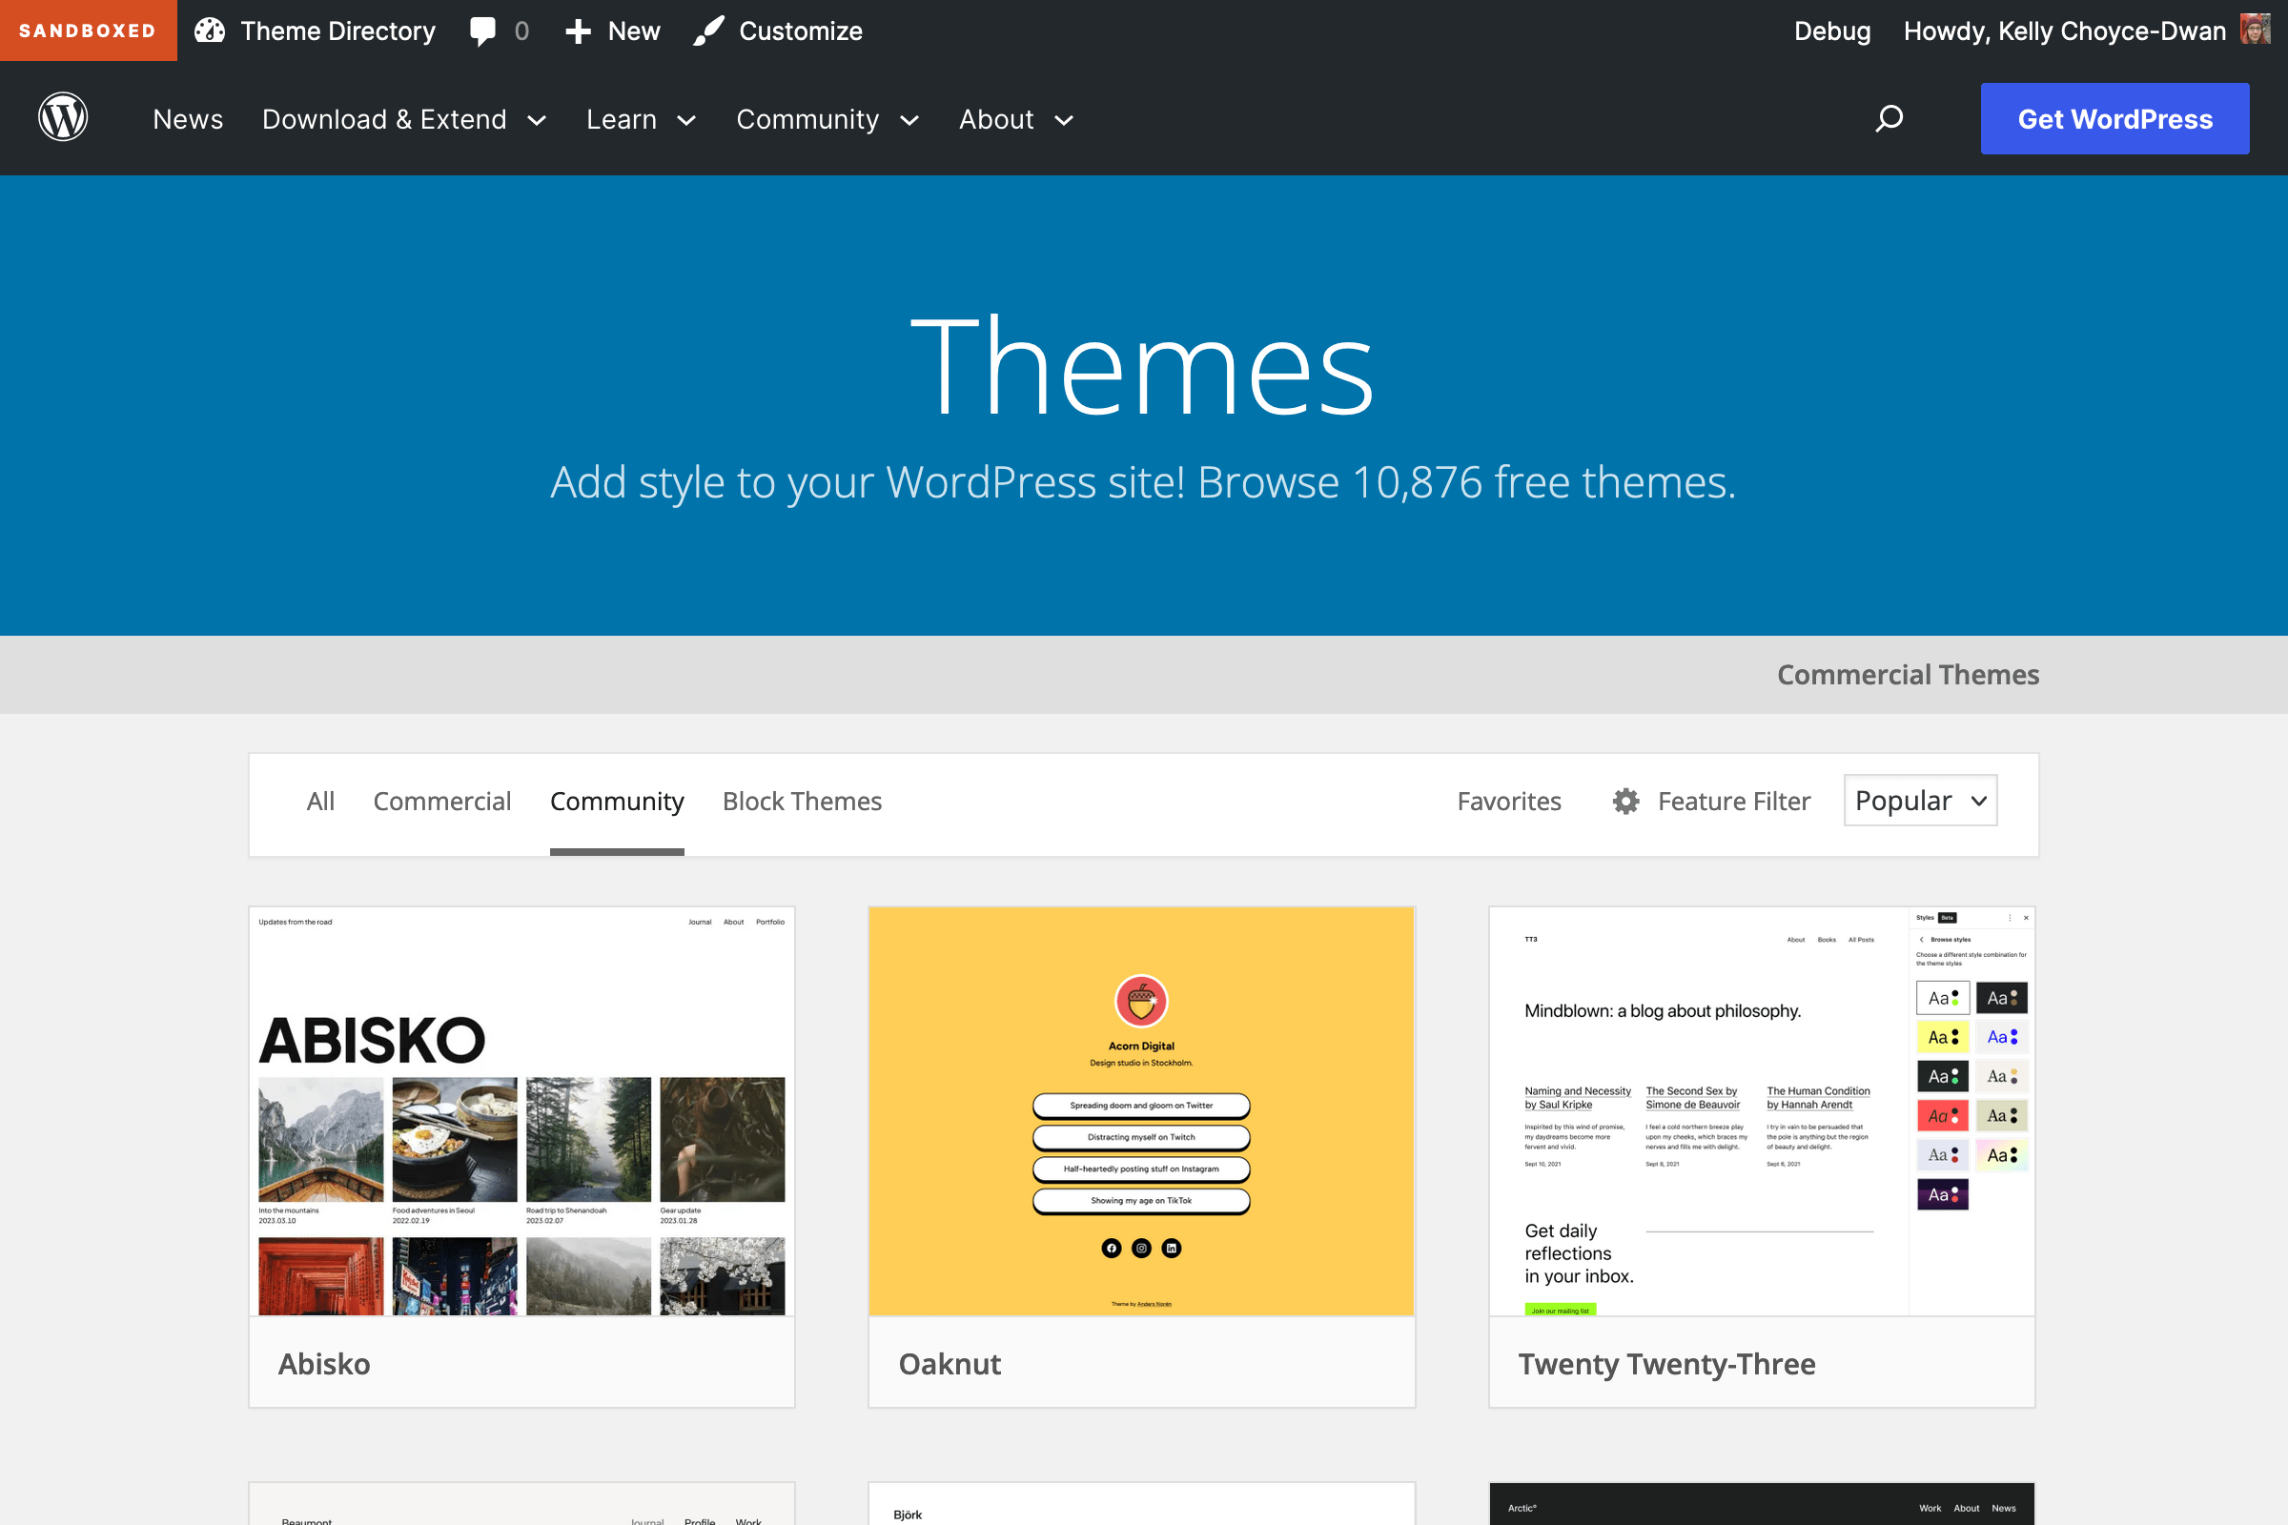Click the WordPress logo icon
This screenshot has width=2288, height=1525.
(x=63, y=117)
